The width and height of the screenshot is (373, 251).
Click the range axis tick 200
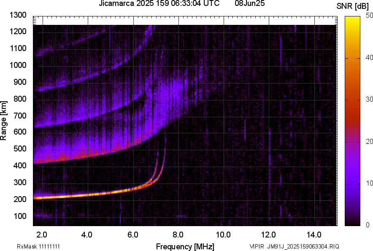(20, 199)
